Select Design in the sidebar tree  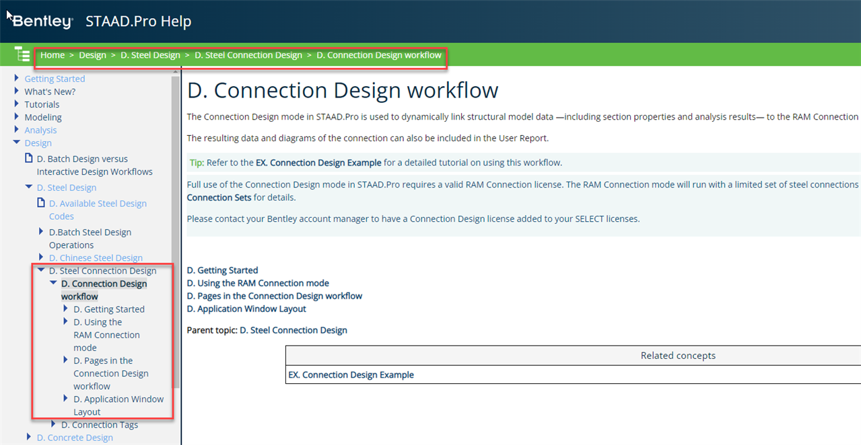[x=38, y=143]
